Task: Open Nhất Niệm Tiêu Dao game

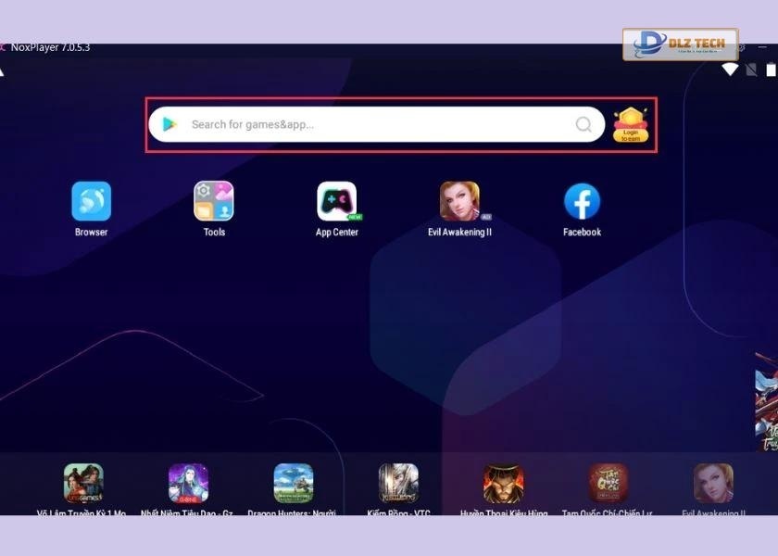Action: [x=188, y=484]
